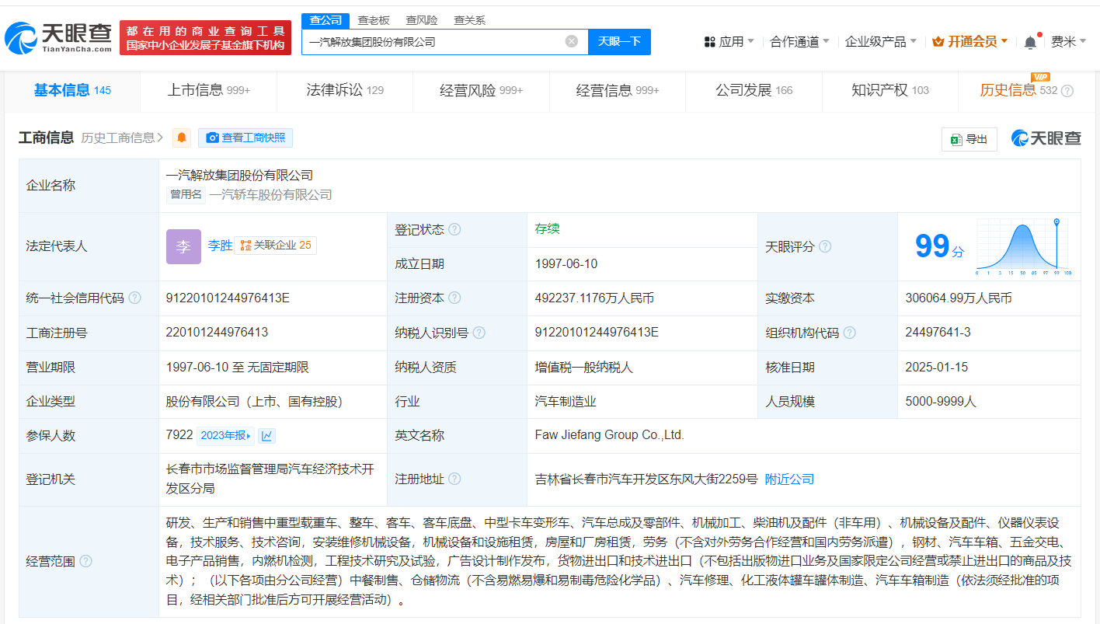Click help icon next to 天眼评分
Image resolution: width=1100 pixels, height=624 pixels.
[x=825, y=247]
